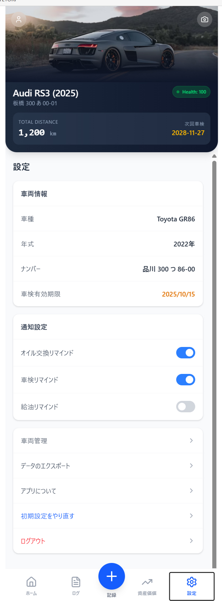Click the 車検有効期限 date 2025/10/15
This screenshot has height=601, width=222.
pos(178,294)
